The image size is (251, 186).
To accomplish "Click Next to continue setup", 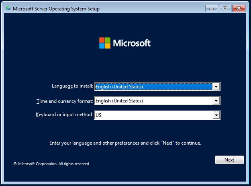I will 229,160.
